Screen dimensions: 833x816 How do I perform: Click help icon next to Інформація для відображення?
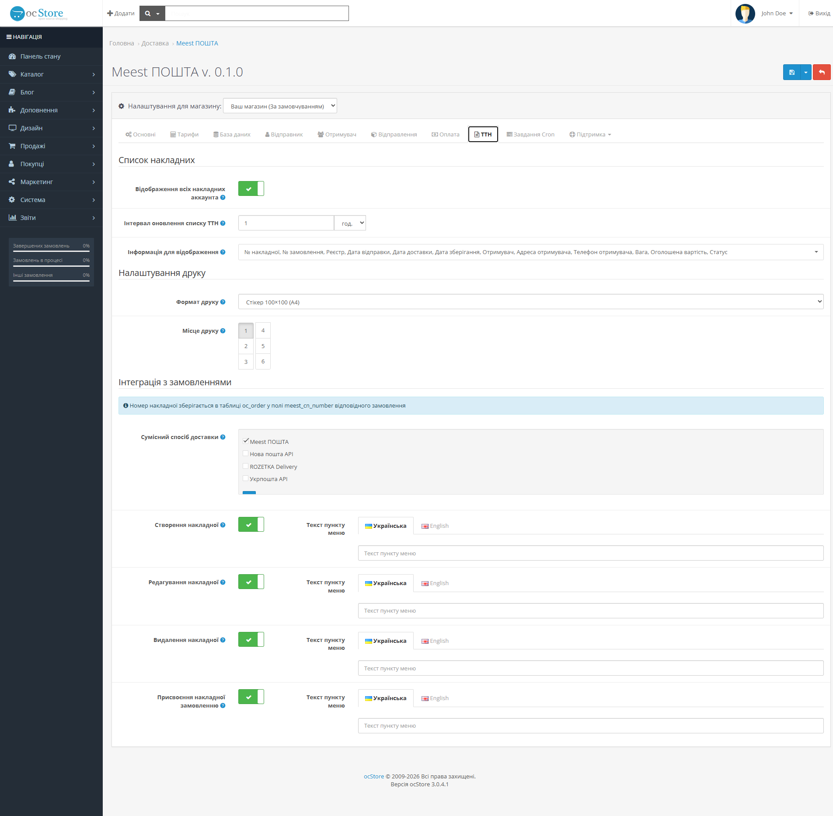tap(223, 252)
